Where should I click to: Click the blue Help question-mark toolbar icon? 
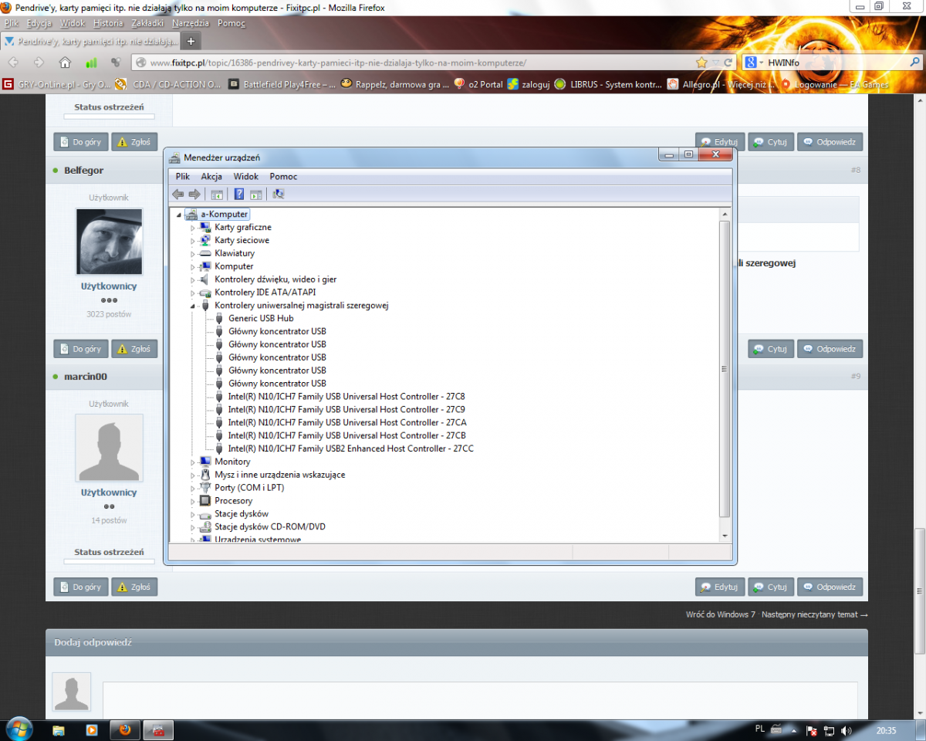pyautogui.click(x=239, y=195)
